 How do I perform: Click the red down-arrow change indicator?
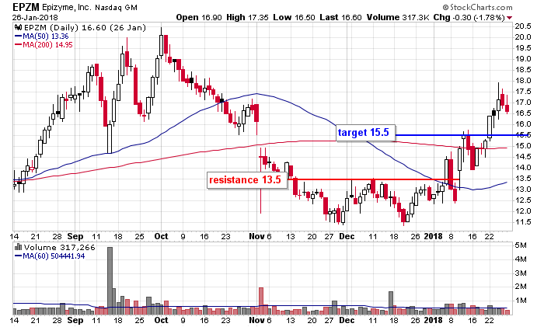pyautogui.click(x=509, y=18)
